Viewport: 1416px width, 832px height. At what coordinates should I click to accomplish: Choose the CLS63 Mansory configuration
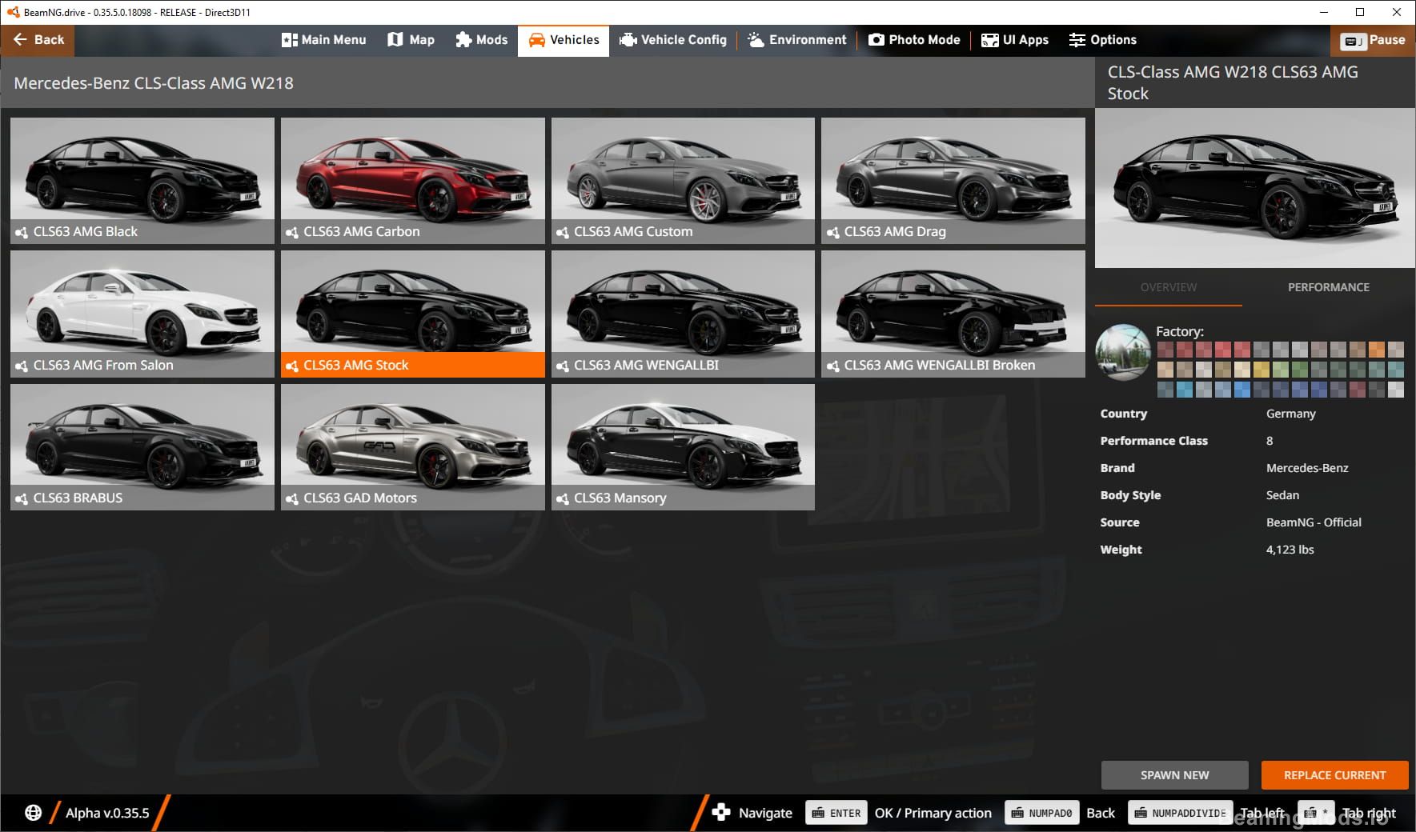click(x=683, y=447)
